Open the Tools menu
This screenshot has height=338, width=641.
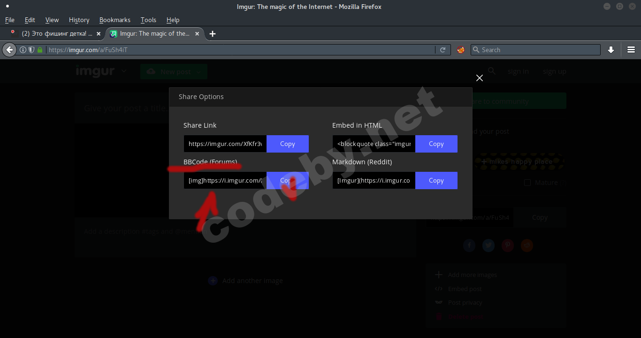[148, 20]
